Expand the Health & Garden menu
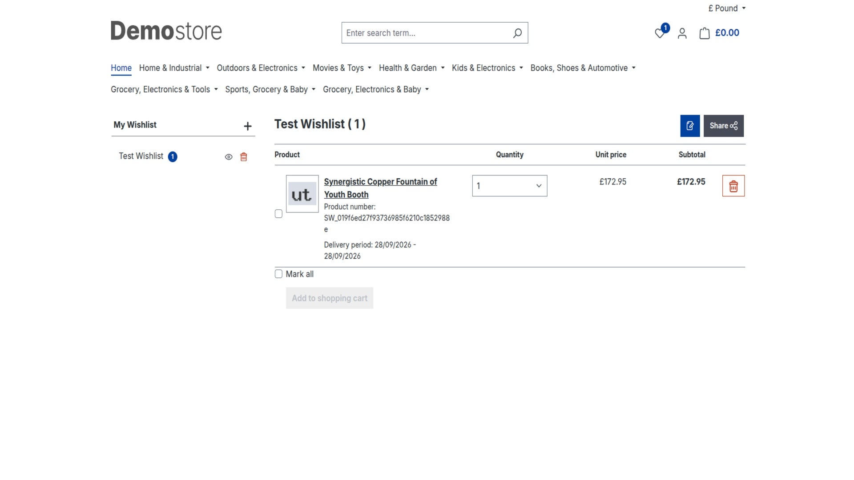854x480 pixels. [x=411, y=68]
